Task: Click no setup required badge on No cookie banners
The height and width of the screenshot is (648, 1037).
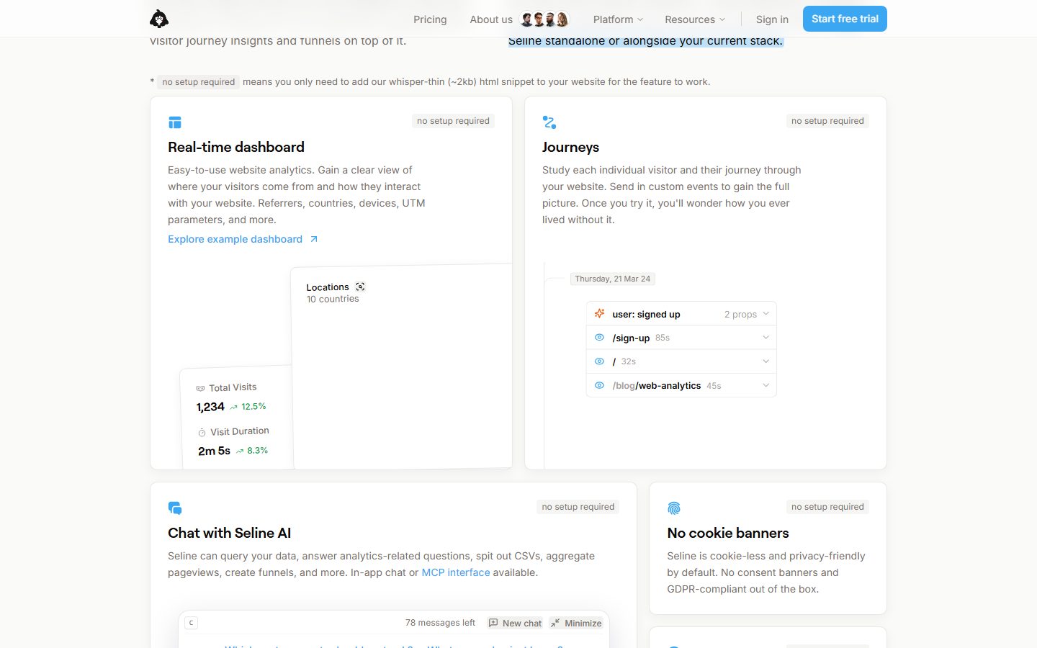Action: tap(827, 507)
